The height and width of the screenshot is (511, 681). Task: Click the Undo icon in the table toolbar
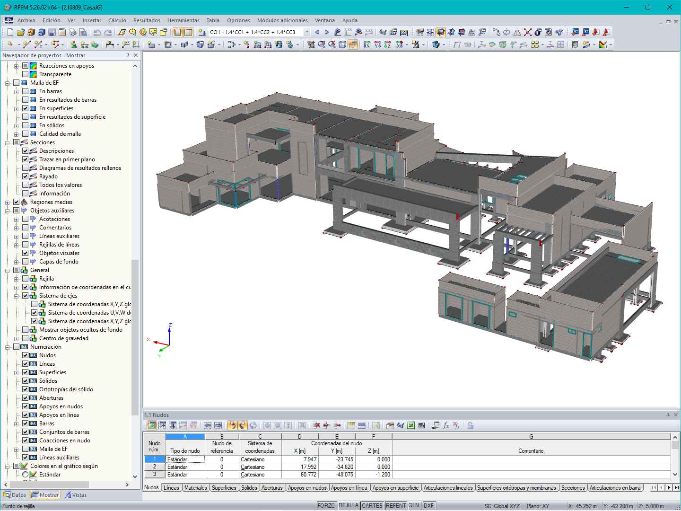(x=232, y=425)
